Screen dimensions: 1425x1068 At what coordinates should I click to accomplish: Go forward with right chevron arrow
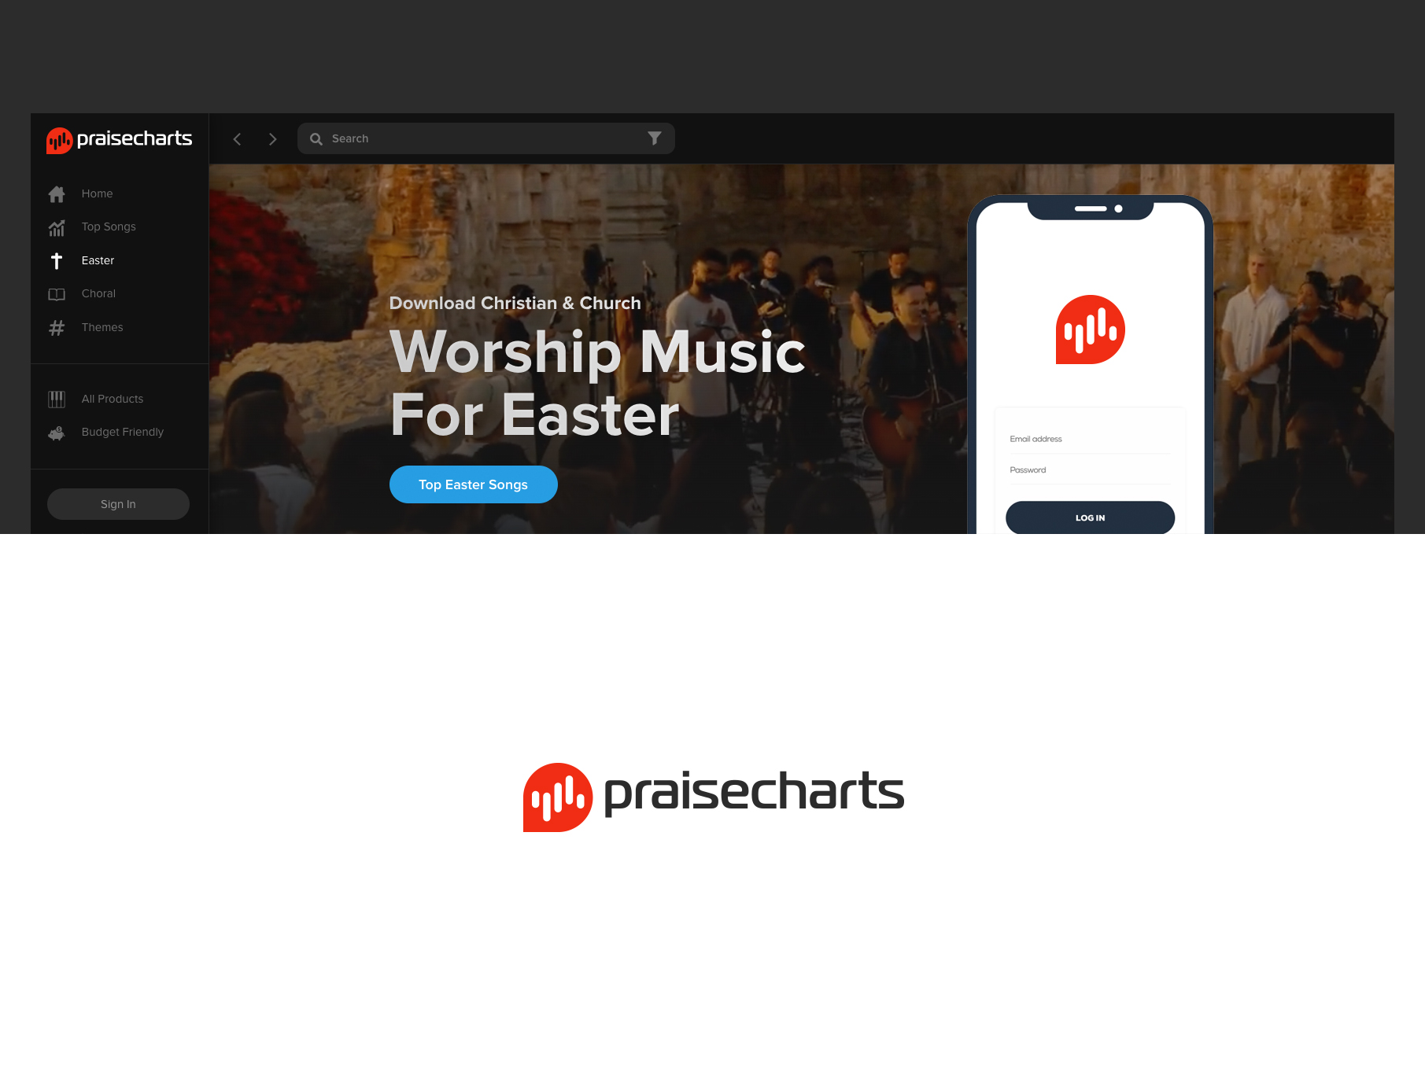click(x=272, y=139)
